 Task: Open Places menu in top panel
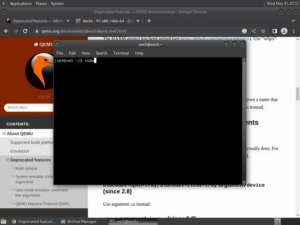pyautogui.click(x=41, y=4)
